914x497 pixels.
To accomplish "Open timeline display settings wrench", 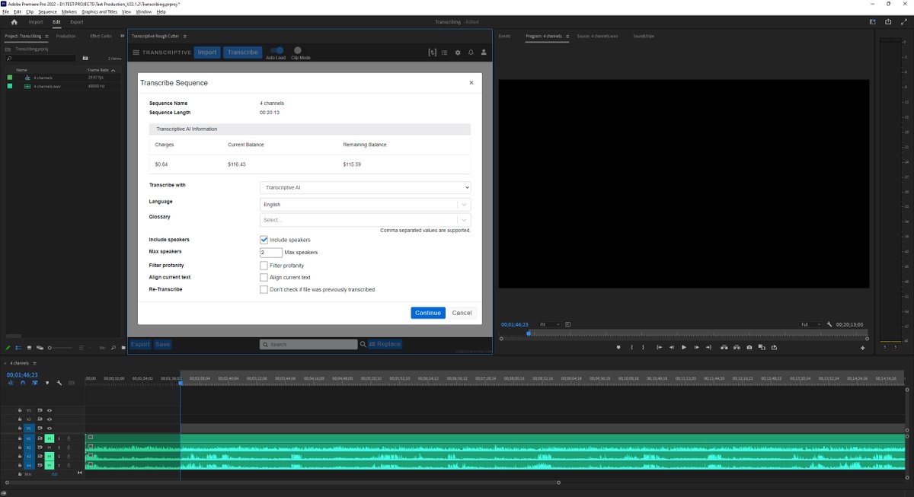I will tap(59, 383).
